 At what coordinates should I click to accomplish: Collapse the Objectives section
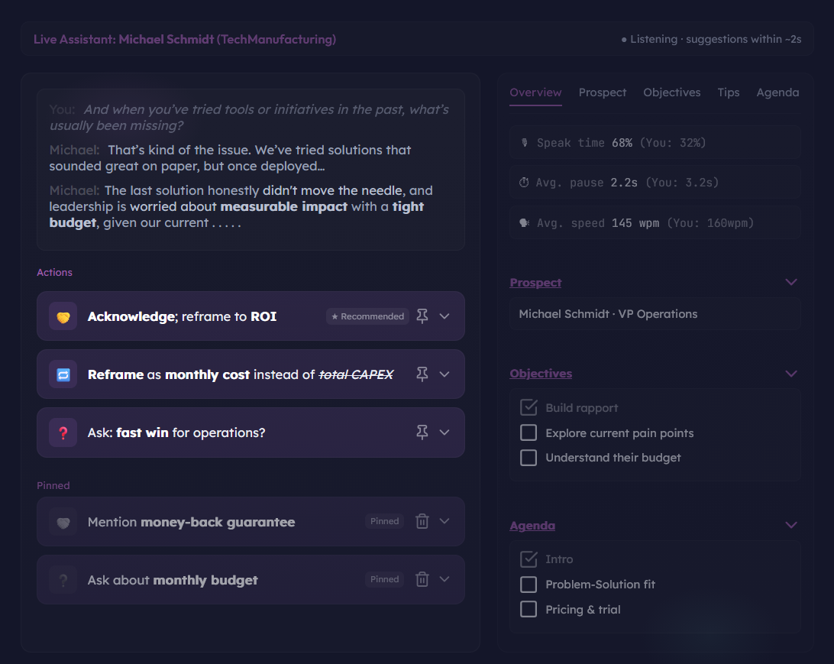[x=791, y=373]
